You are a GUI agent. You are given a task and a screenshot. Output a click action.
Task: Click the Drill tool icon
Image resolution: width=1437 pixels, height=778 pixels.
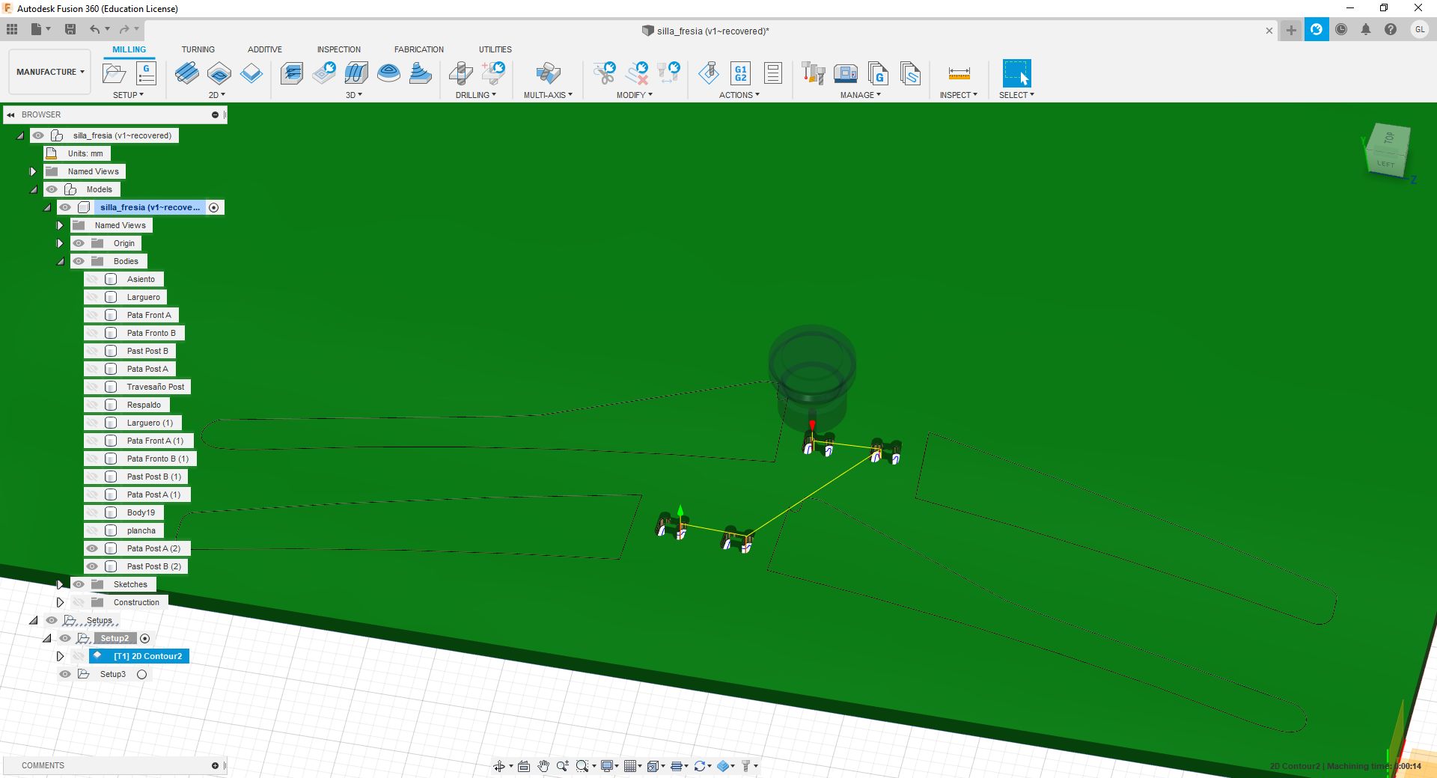pos(460,73)
